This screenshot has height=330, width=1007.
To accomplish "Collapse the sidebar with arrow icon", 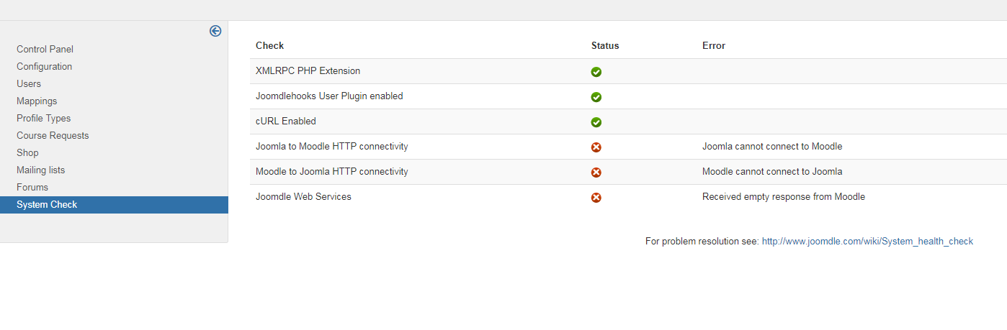I will coord(215,31).
